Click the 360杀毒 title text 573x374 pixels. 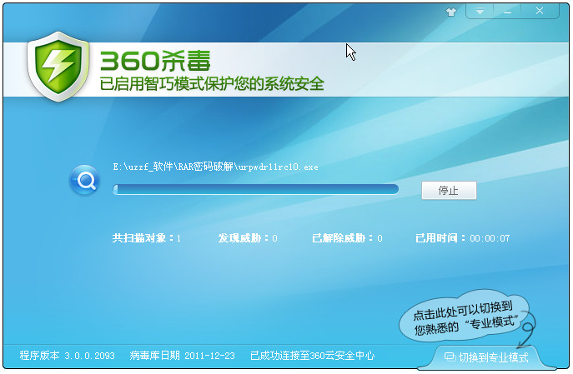click(154, 62)
